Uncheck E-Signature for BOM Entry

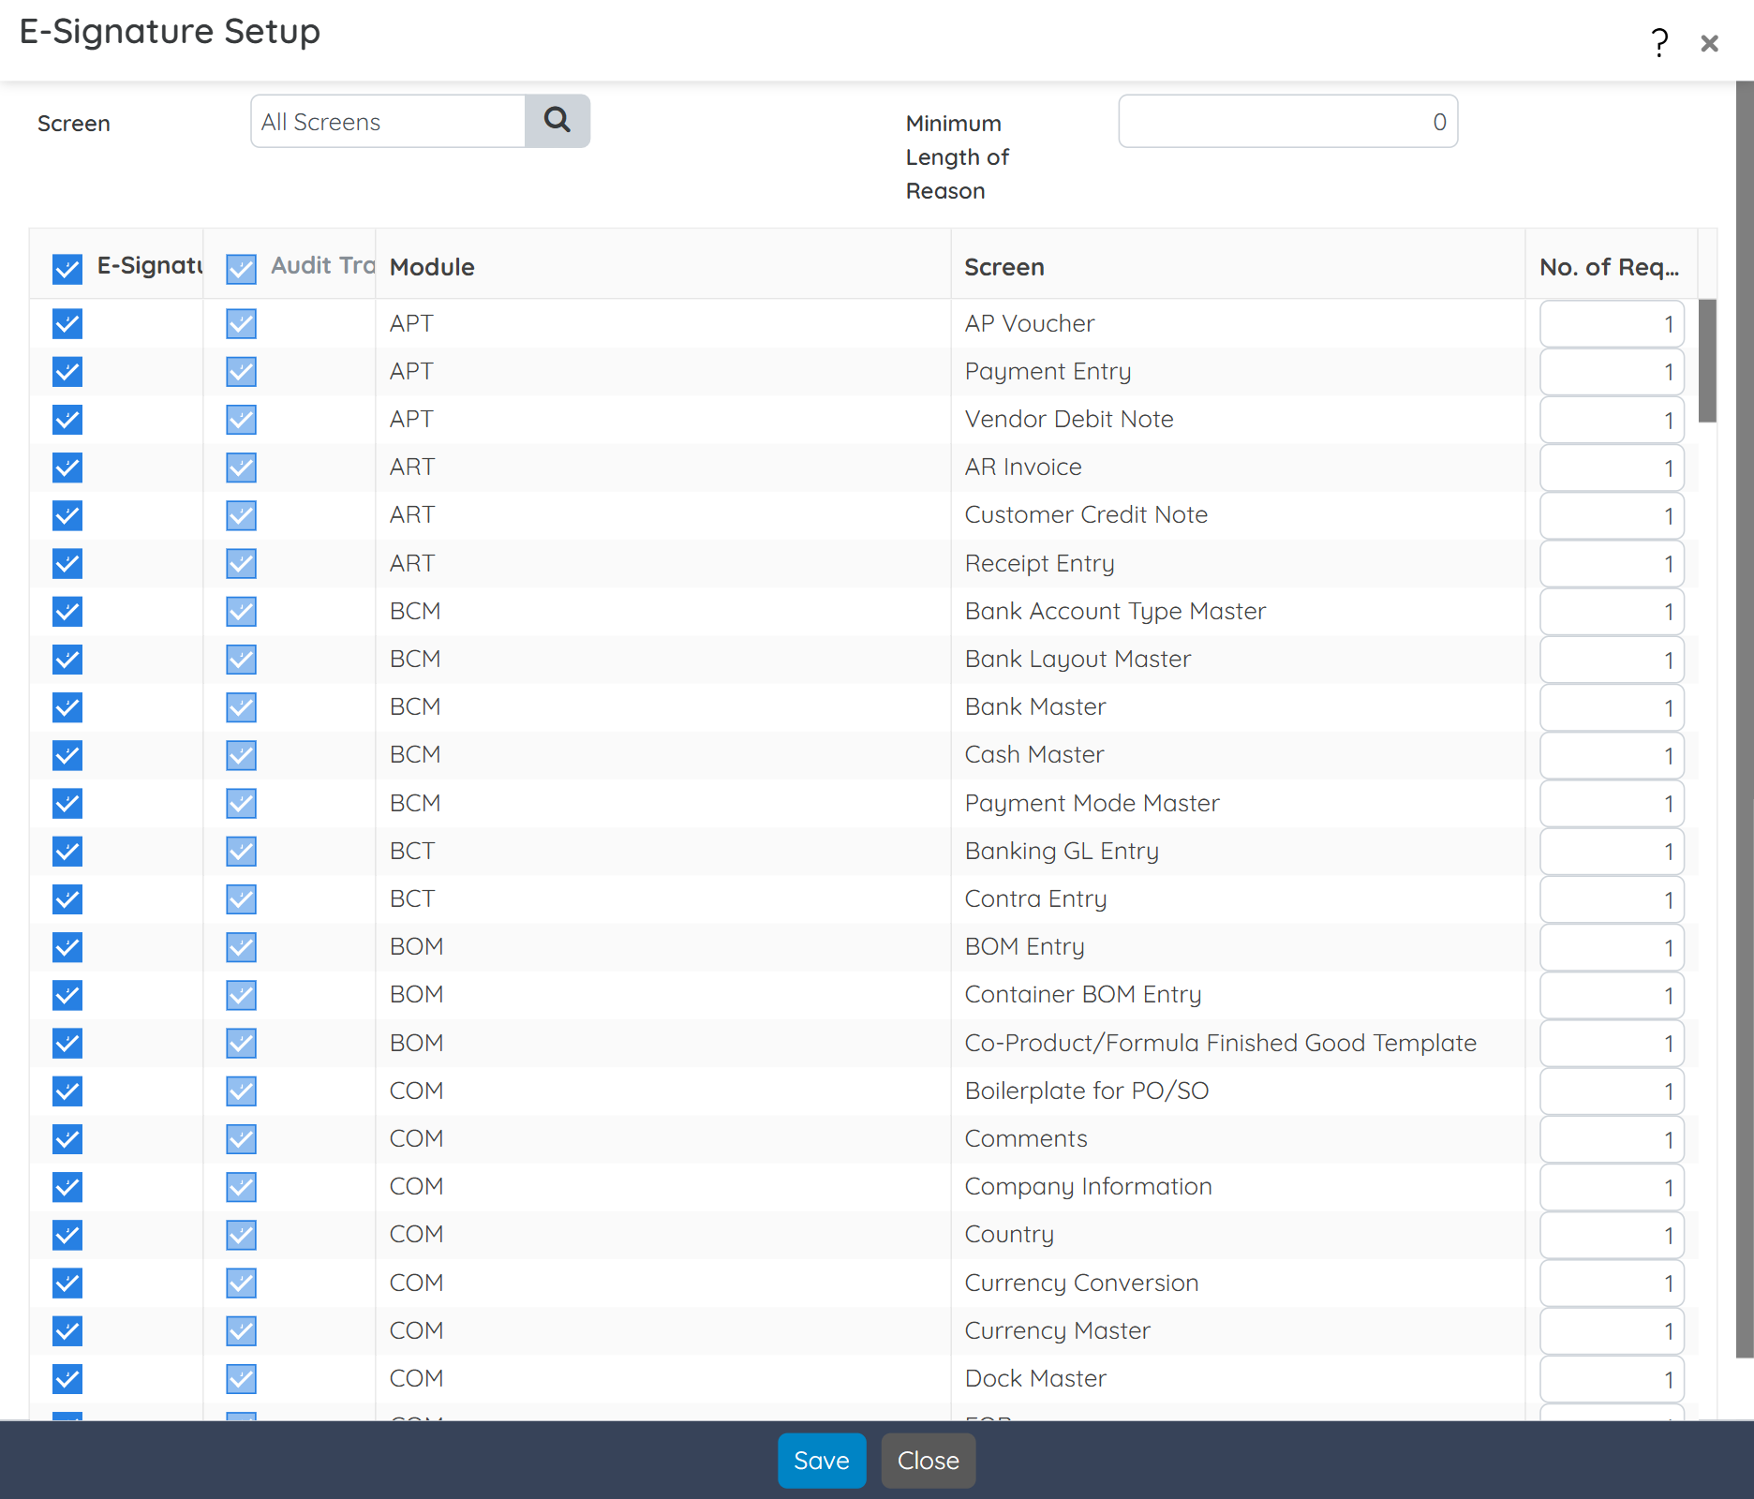[x=67, y=947]
